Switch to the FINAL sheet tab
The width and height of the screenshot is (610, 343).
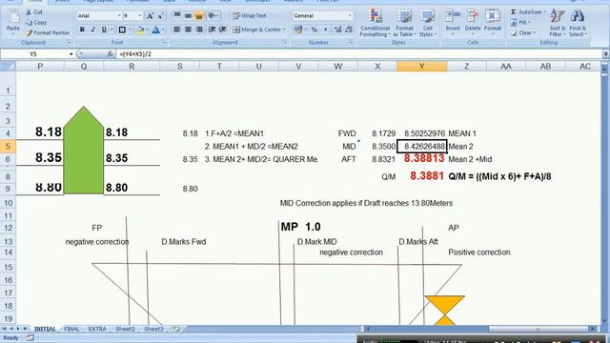pos(71,329)
